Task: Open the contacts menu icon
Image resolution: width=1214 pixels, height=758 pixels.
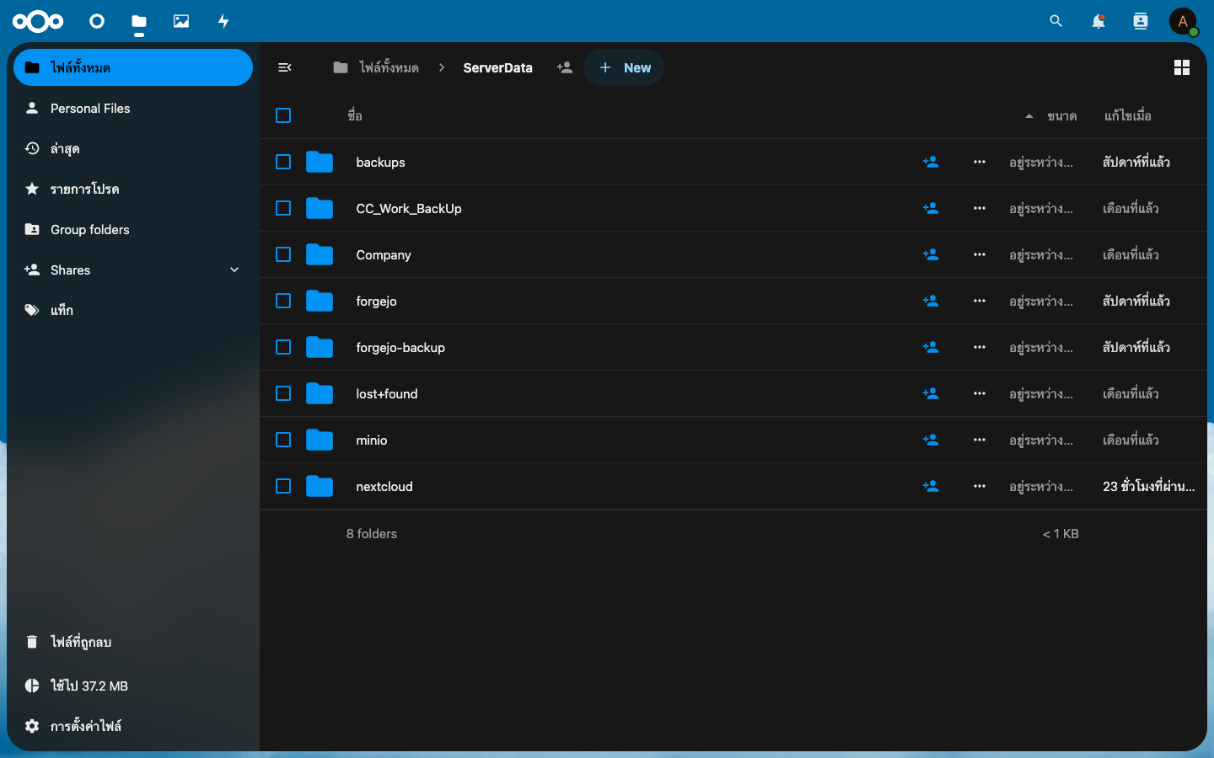Action: tap(1141, 21)
